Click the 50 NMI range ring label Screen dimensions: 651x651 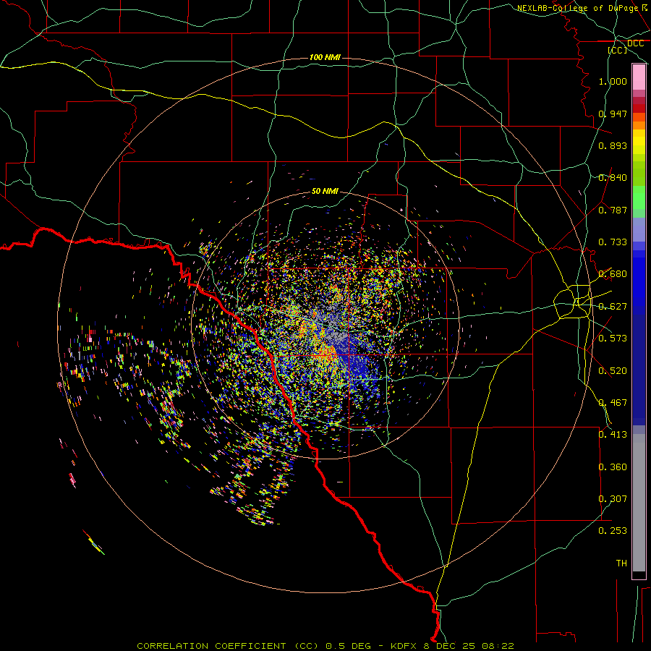click(325, 191)
